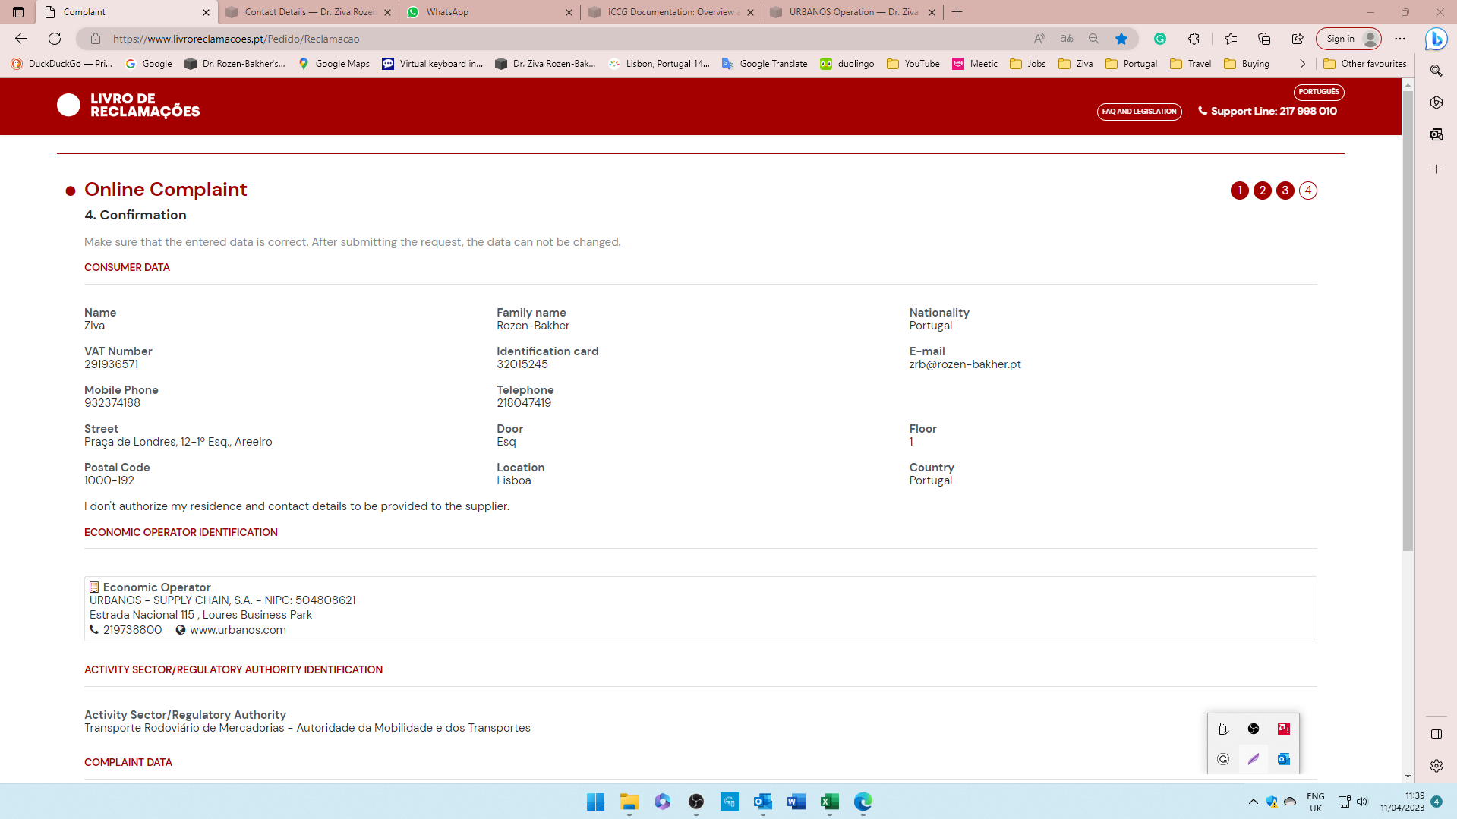Viewport: 1457px width, 819px height.
Task: Open the www.urbanos.com link
Action: click(238, 630)
